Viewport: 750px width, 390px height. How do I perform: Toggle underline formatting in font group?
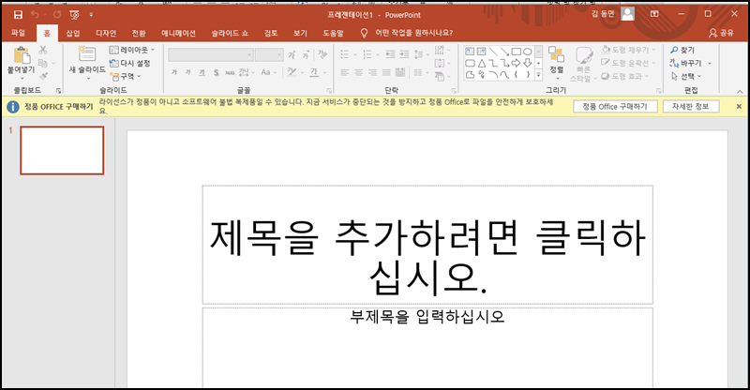(202, 73)
